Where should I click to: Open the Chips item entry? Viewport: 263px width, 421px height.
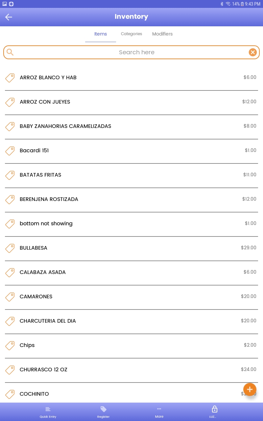pos(27,345)
